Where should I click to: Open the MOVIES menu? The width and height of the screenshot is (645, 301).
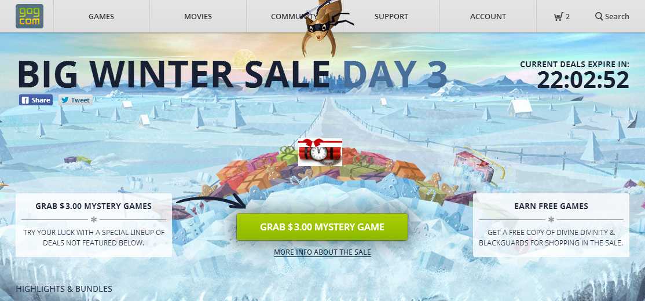198,16
